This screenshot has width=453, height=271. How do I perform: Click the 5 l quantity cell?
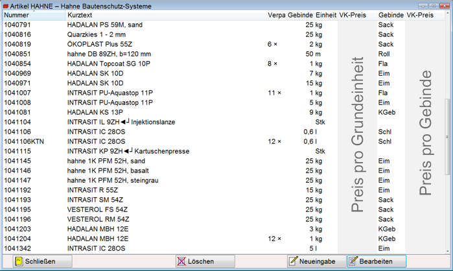[x=313, y=248]
